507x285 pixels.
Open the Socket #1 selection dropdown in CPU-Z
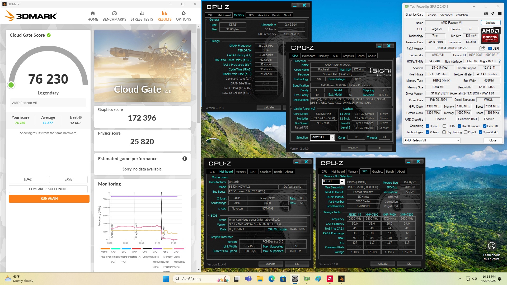coord(322,137)
